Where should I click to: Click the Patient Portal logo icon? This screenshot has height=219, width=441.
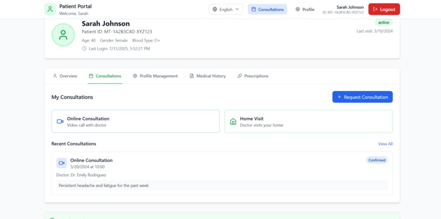50,9
